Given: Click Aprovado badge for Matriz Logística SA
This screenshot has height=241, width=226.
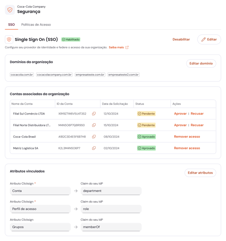Looking at the screenshot, I should pyautogui.click(x=146, y=148).
